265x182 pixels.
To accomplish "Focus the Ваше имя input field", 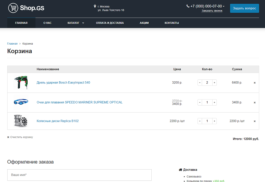I will click(79, 175).
